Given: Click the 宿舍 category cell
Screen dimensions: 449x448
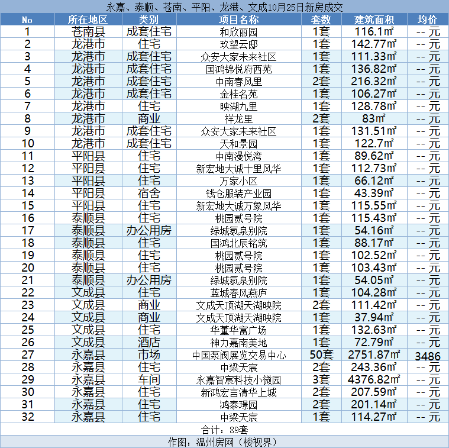Looking at the screenshot, I should (x=148, y=193).
